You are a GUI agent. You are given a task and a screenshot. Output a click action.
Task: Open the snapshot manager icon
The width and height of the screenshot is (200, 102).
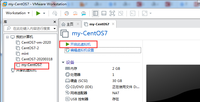(x=84, y=13)
